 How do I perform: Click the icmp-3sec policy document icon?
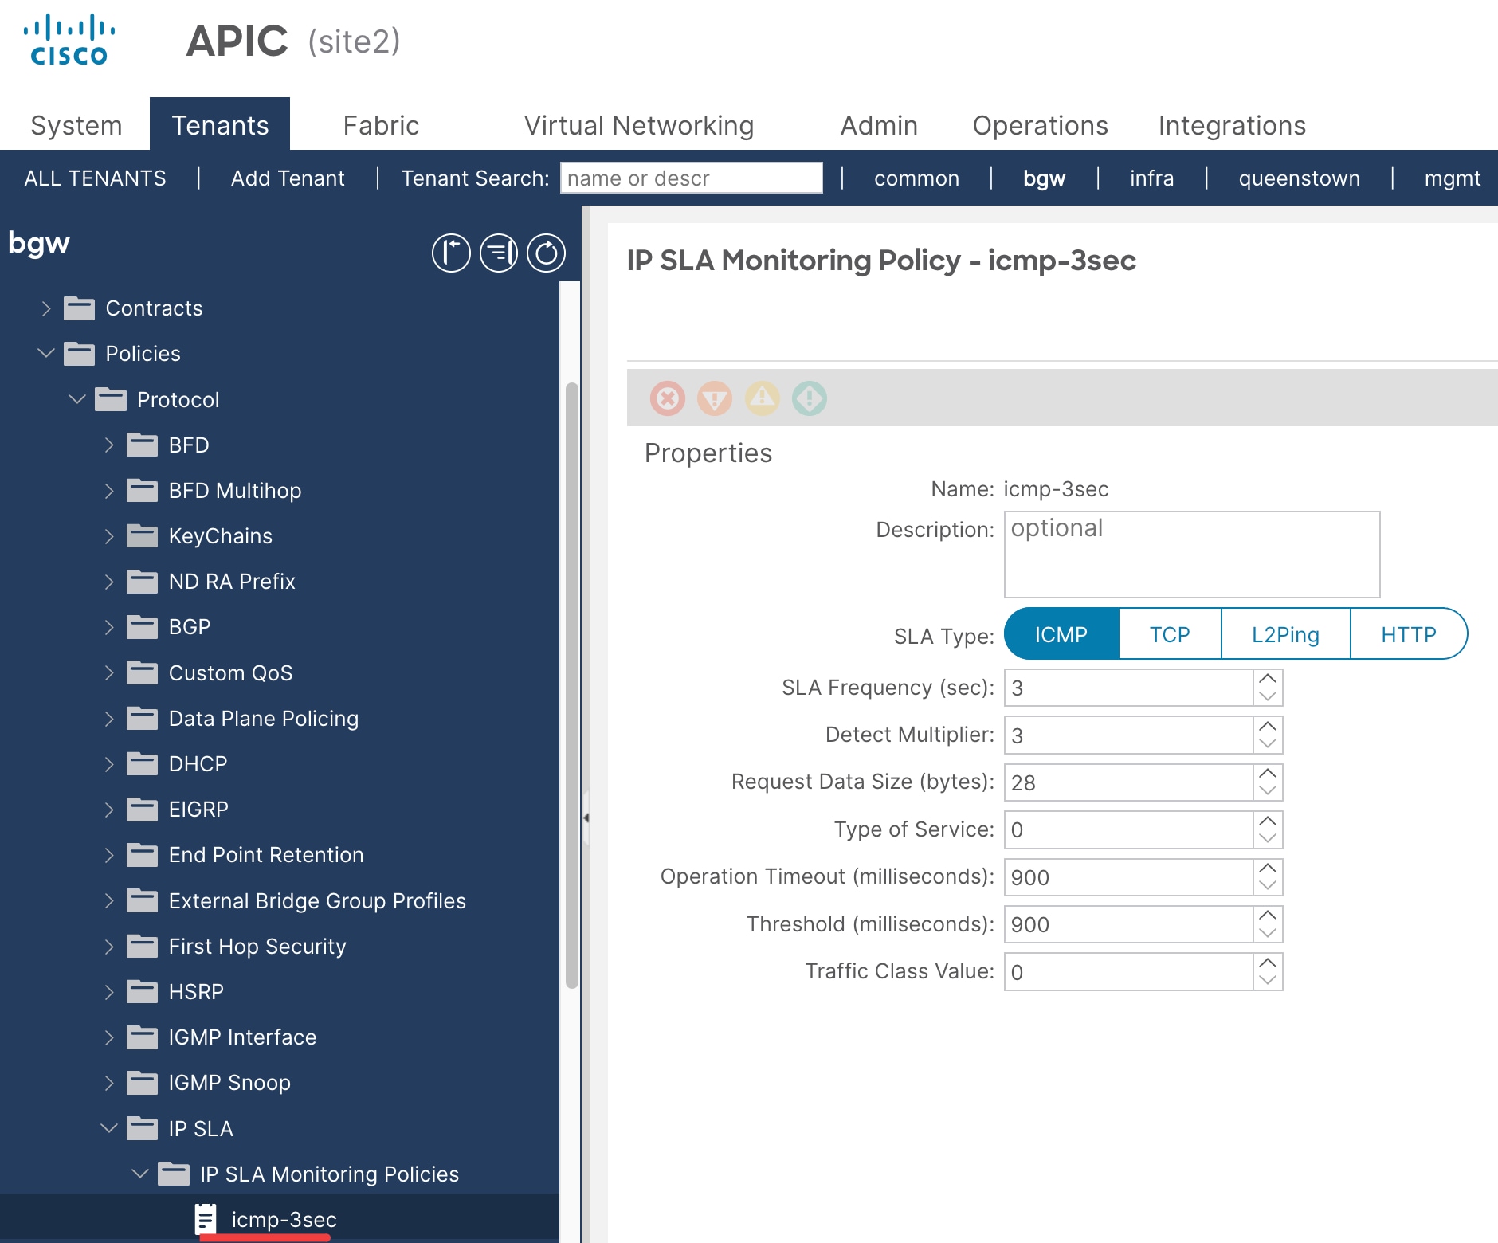pyautogui.click(x=206, y=1219)
